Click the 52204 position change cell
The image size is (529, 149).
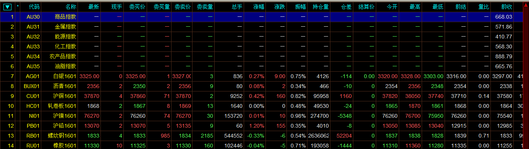click(x=344, y=136)
